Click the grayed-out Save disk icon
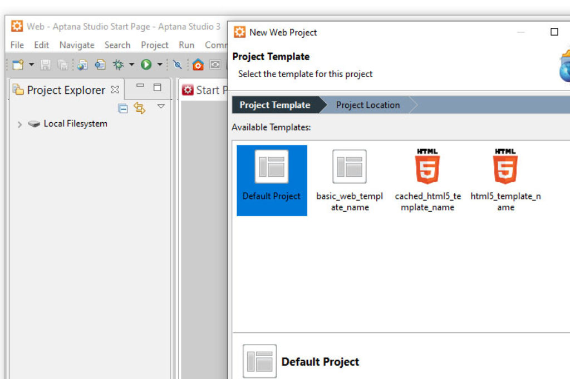Image resolution: width=570 pixels, height=379 pixels. click(46, 65)
